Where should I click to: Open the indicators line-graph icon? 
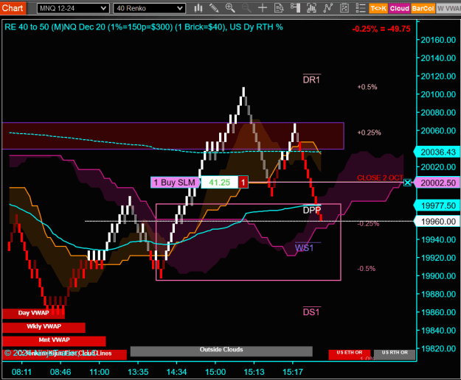[327, 8]
